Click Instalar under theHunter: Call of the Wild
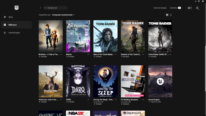206x116 pixels. tap(43, 102)
